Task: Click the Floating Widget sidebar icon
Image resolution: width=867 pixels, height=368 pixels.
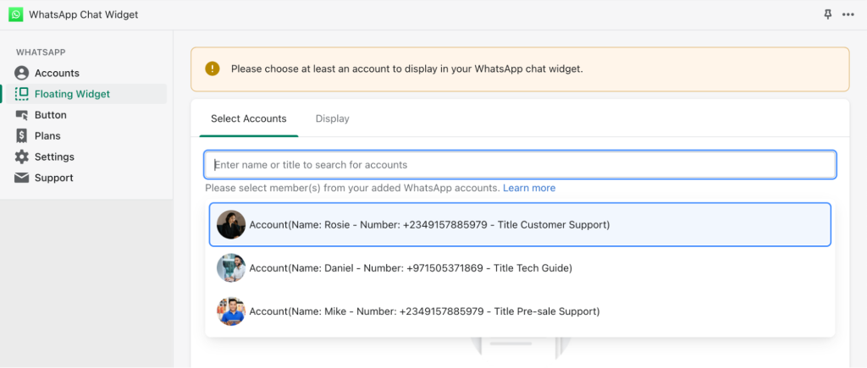Action: [21, 94]
